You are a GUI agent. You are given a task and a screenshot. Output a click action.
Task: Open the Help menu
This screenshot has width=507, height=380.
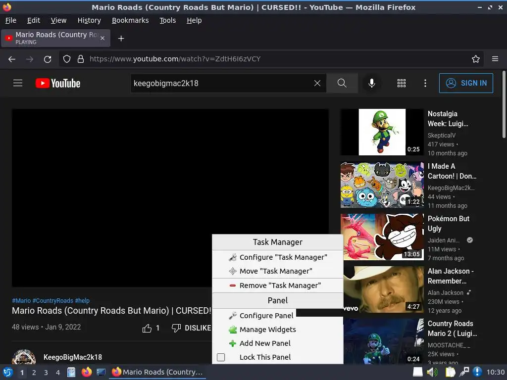[x=194, y=20]
